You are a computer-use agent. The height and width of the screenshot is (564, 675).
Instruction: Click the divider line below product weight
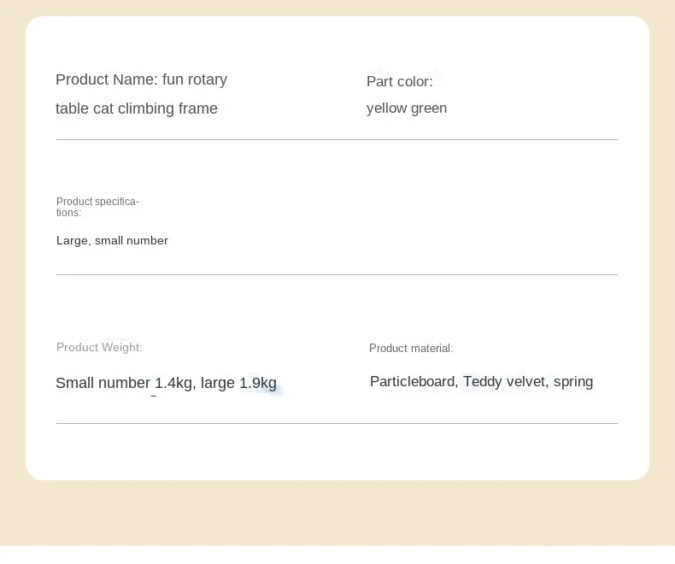337,423
